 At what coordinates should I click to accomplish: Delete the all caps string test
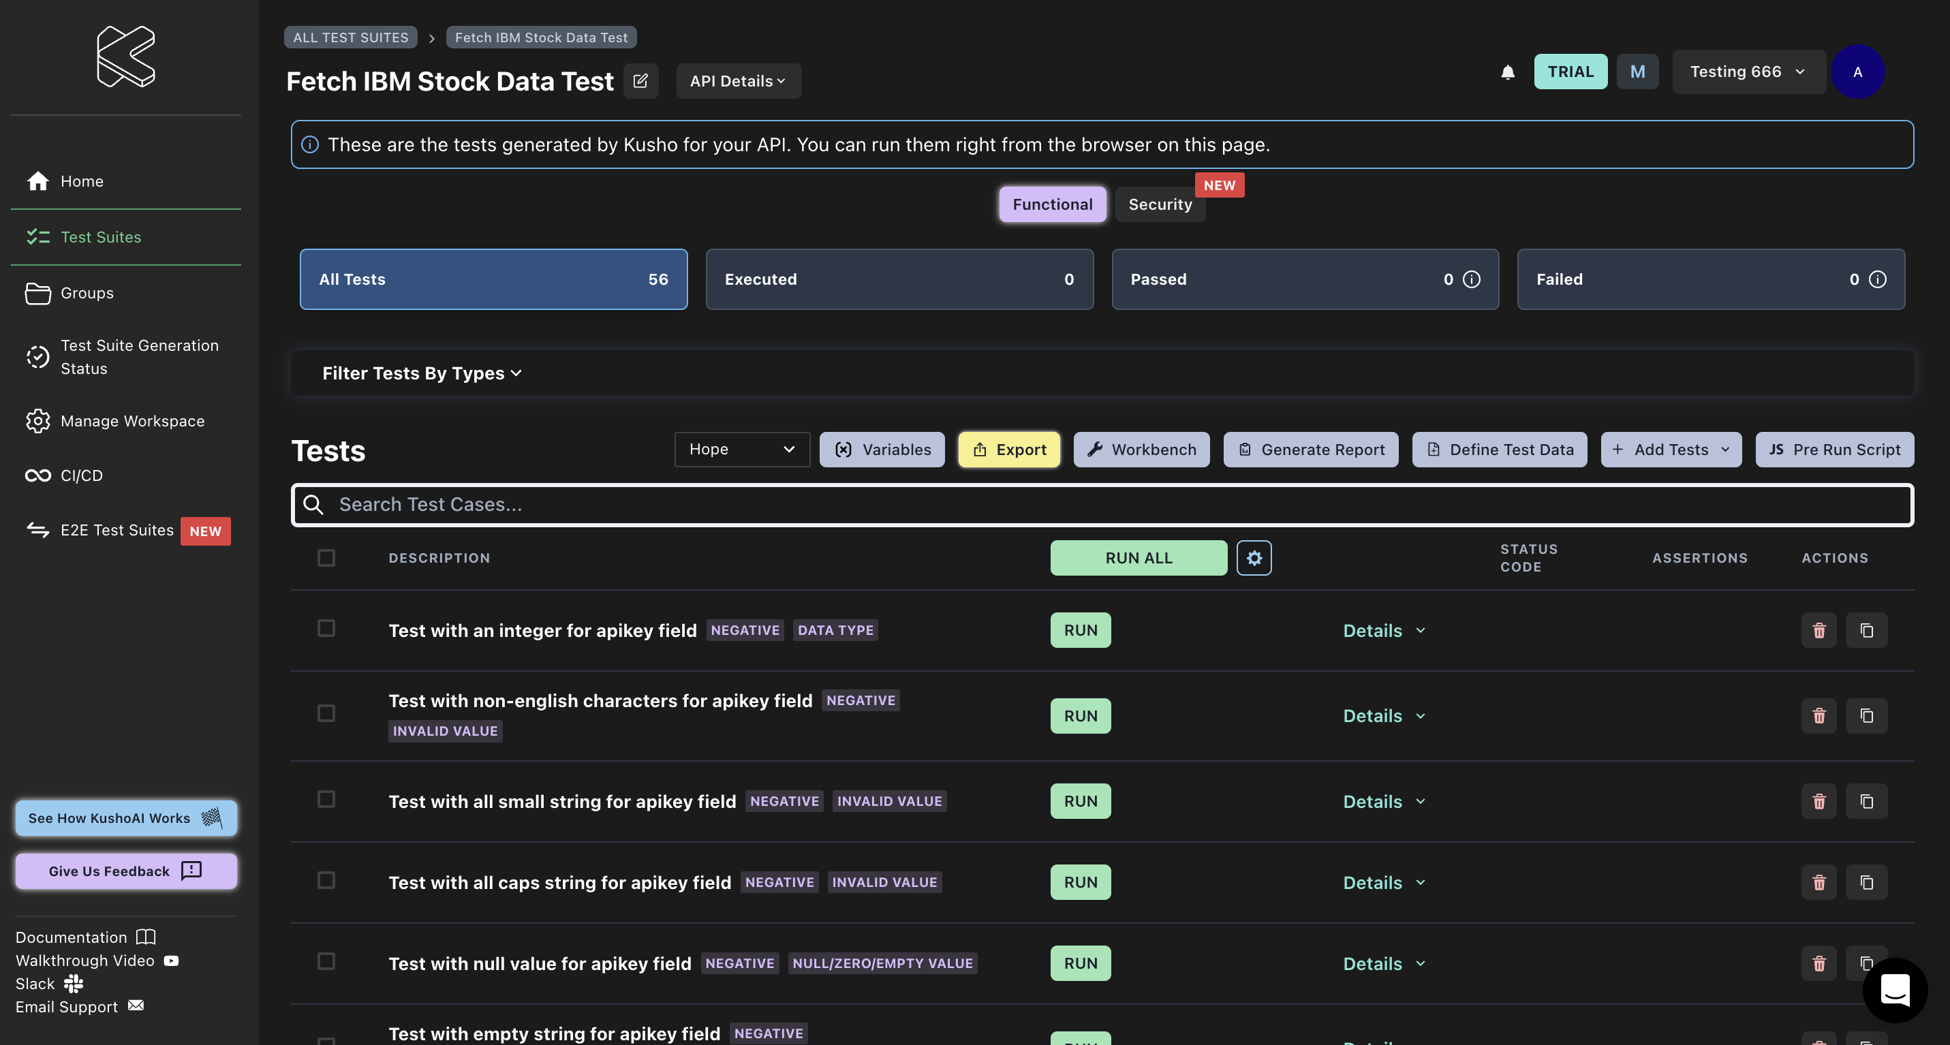(1819, 882)
